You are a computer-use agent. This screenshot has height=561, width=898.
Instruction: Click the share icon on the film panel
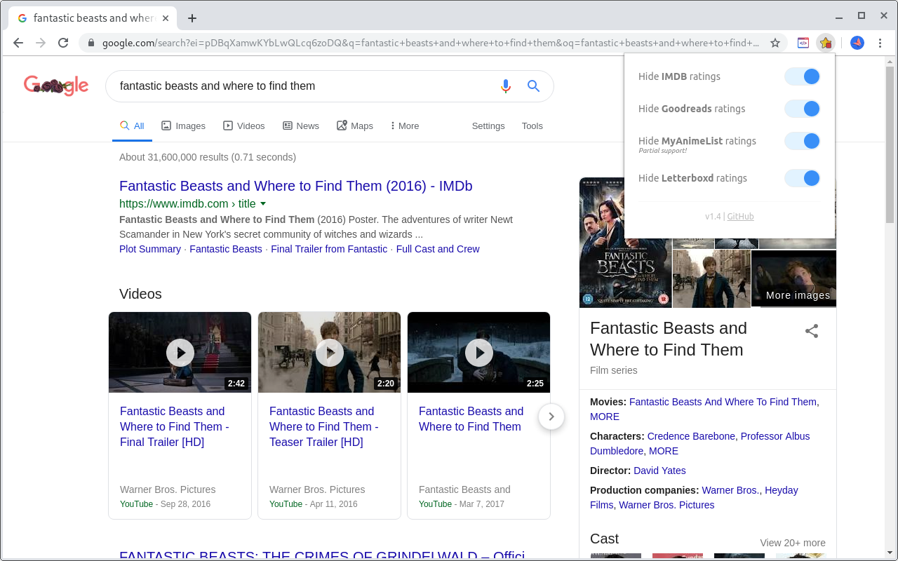tap(812, 330)
